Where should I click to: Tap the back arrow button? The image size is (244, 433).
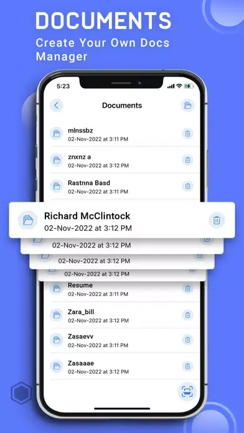coord(57,105)
